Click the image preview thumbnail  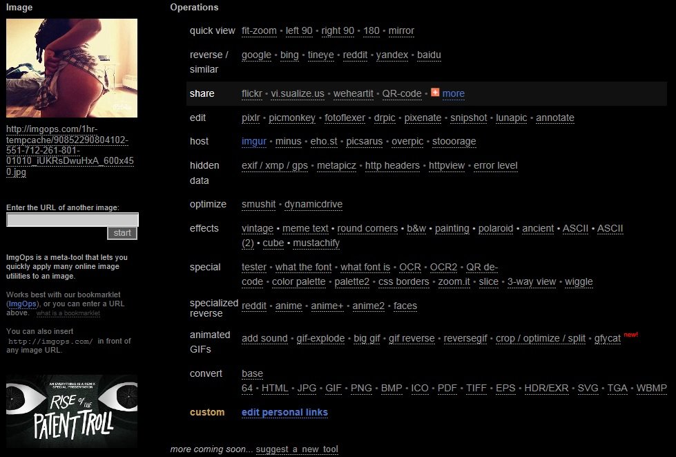pos(72,68)
